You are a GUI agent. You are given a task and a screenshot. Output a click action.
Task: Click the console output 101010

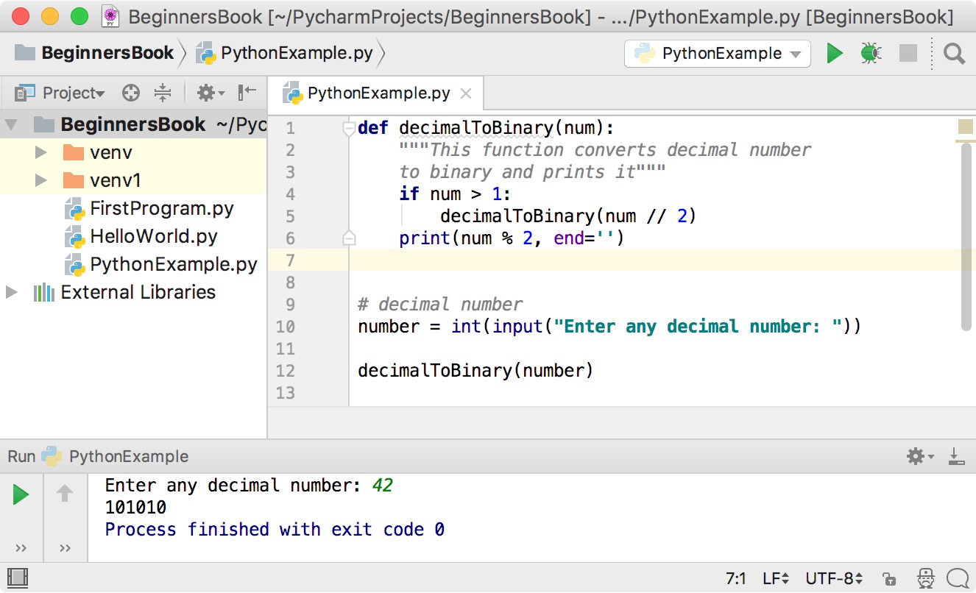135,508
